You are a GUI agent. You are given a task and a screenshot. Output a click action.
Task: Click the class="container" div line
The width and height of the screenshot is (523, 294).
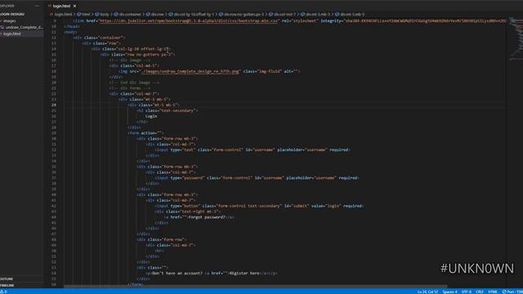[x=100, y=38]
